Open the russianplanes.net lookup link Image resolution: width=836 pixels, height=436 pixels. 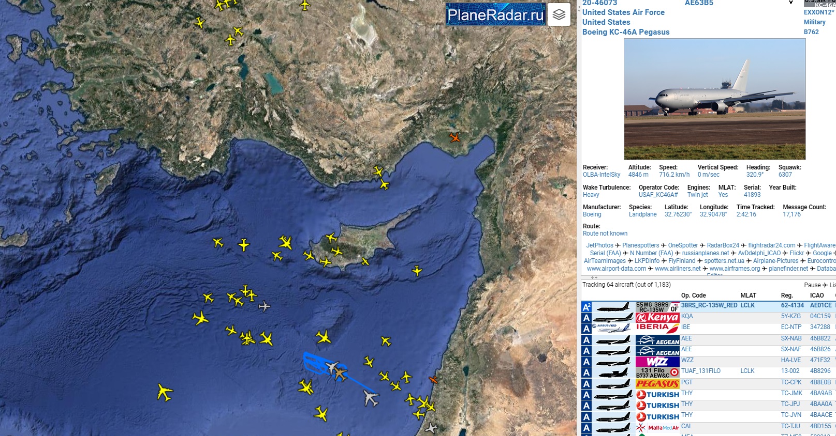point(705,253)
